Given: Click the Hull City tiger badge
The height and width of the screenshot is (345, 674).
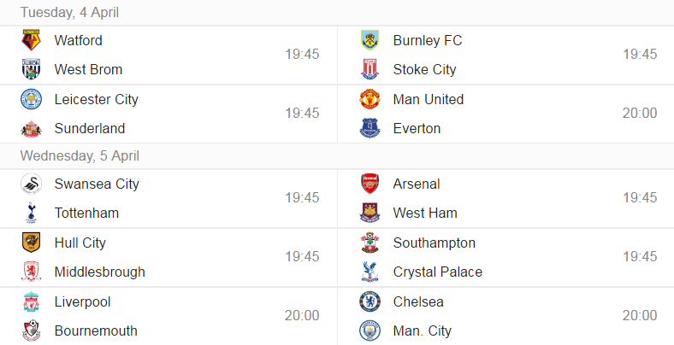Looking at the screenshot, I should [32, 243].
